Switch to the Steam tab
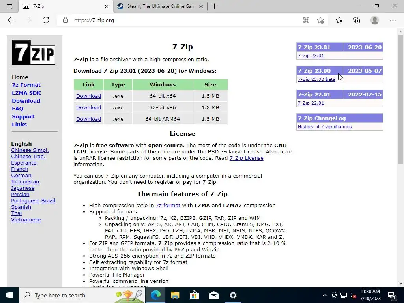The height and width of the screenshot is (303, 404). click(160, 6)
